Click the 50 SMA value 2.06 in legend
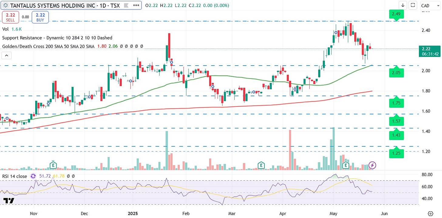This screenshot has width=442, height=218. 113,46
